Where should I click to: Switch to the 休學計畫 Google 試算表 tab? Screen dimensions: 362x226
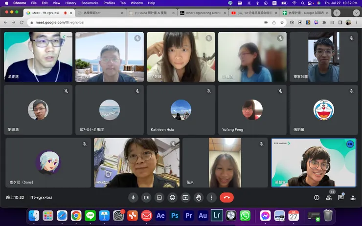point(305,13)
